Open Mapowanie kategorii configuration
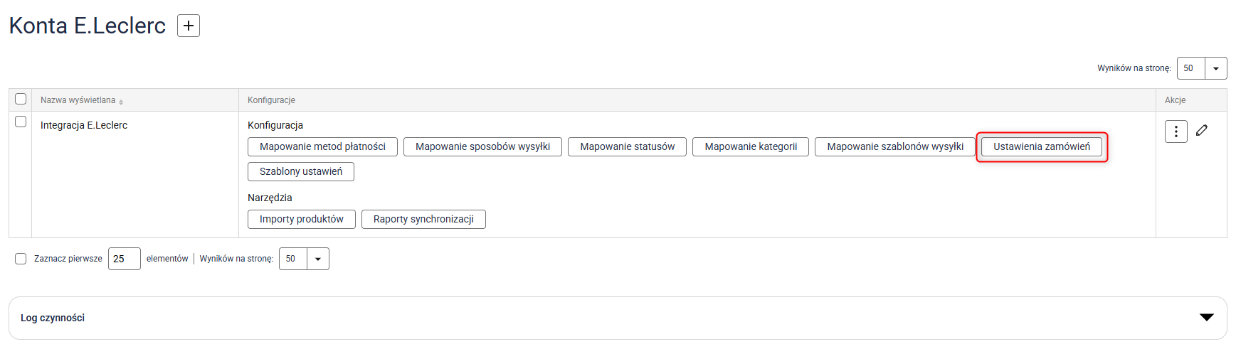This screenshot has width=1236, height=349. coord(750,146)
